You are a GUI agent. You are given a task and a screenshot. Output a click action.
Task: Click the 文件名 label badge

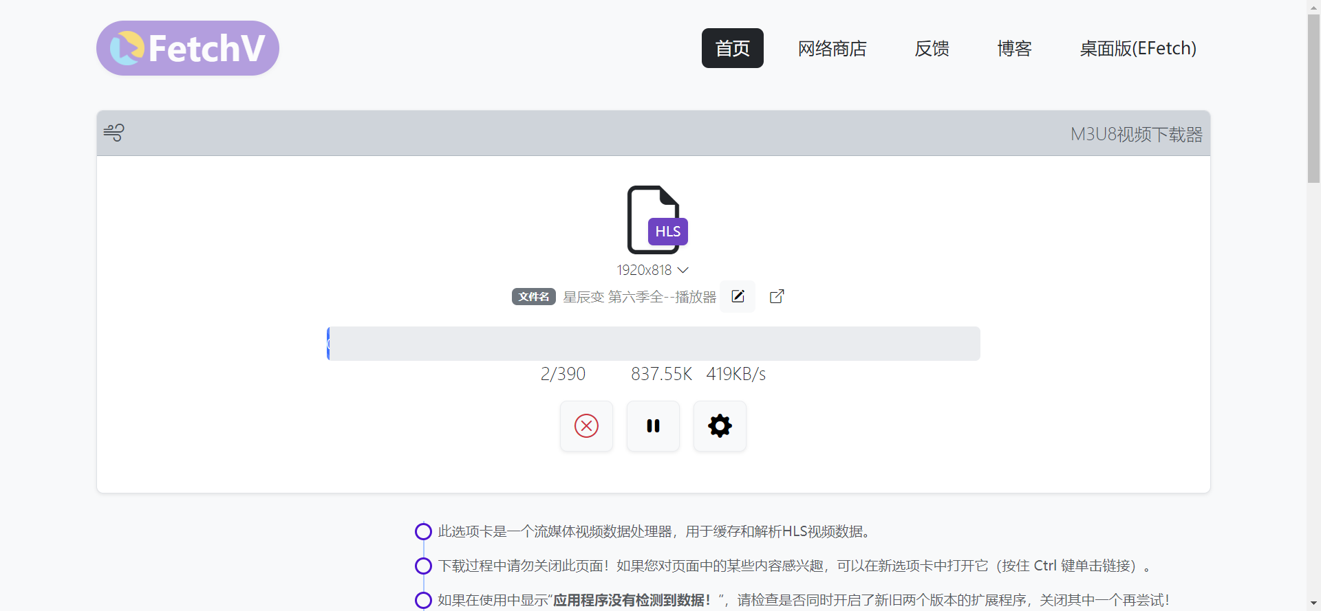pyautogui.click(x=533, y=296)
